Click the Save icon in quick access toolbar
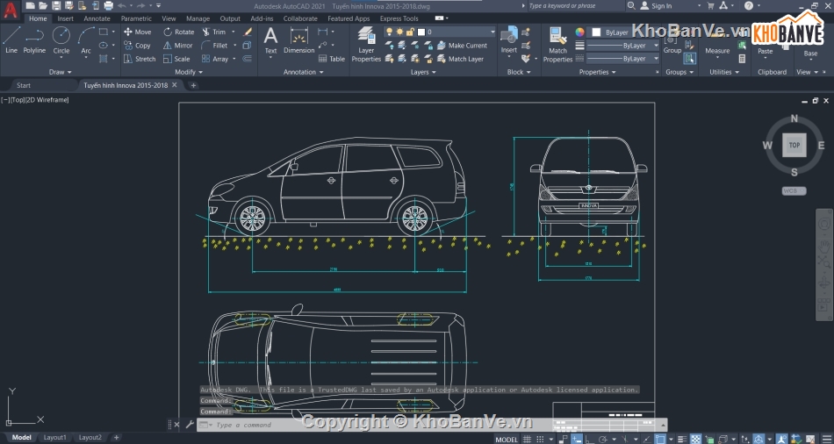834x444 pixels. [56, 6]
